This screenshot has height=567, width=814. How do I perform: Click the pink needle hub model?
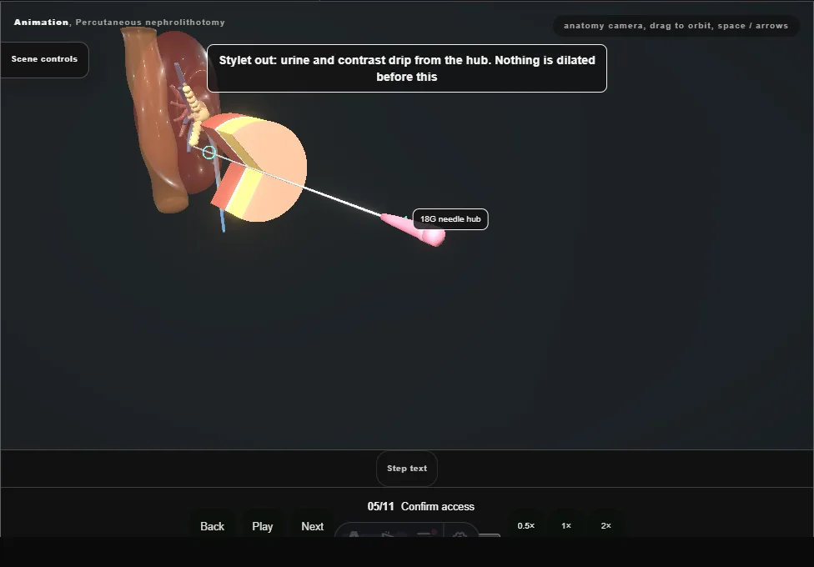415,229
